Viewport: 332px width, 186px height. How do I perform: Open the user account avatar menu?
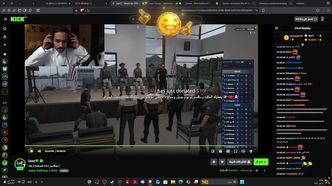(322, 19)
